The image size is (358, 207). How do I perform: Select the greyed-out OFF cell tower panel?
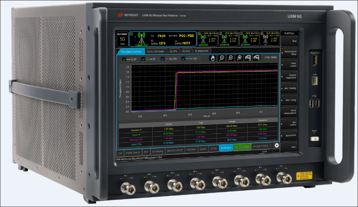tap(270, 38)
